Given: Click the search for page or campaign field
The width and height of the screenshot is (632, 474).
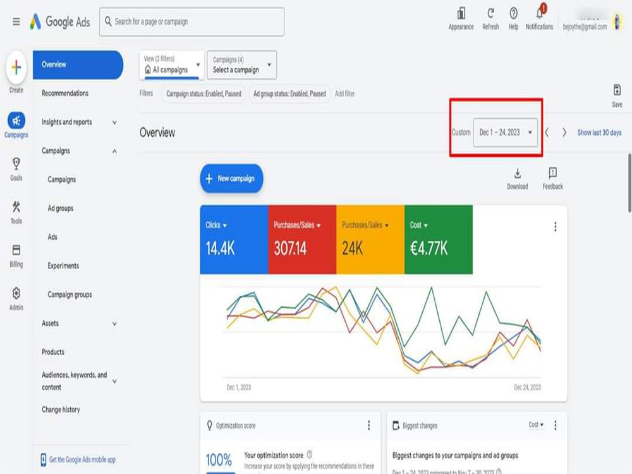Looking at the screenshot, I should pyautogui.click(x=192, y=21).
